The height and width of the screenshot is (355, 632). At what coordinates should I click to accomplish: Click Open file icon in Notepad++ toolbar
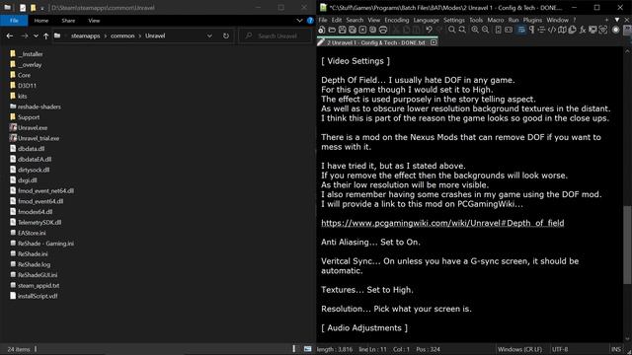[x=332, y=30]
